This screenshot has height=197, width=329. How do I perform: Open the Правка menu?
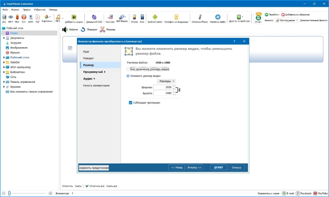click(x=26, y=10)
